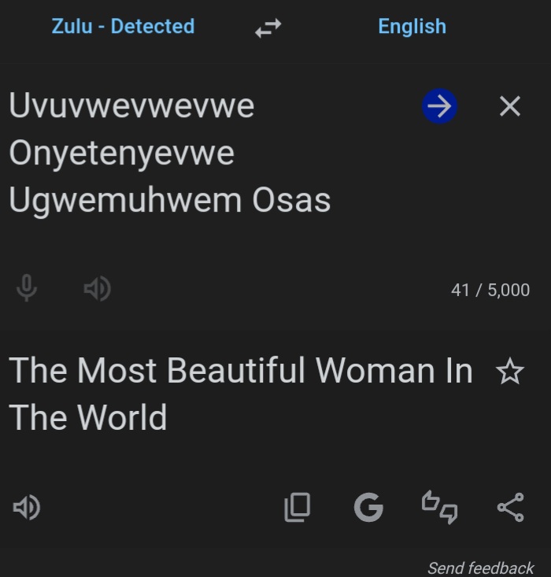Click the word 'Uvuvwevwevwe' in the source text
The height and width of the screenshot is (577, 551).
131,105
